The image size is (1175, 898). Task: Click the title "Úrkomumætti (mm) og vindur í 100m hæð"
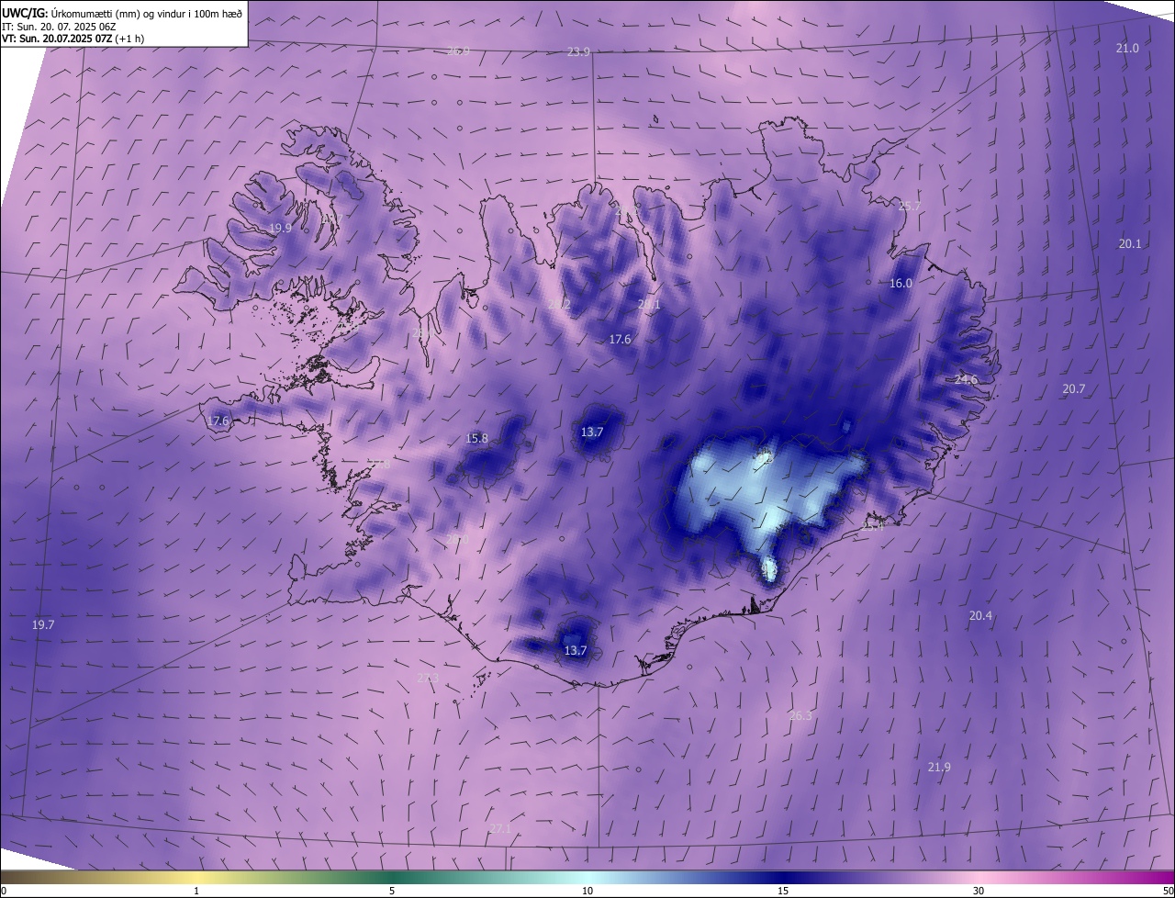pyautogui.click(x=149, y=13)
